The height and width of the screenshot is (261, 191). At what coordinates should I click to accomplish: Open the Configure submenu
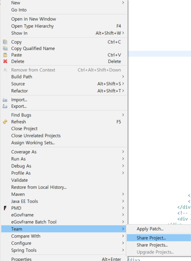coord(64,243)
